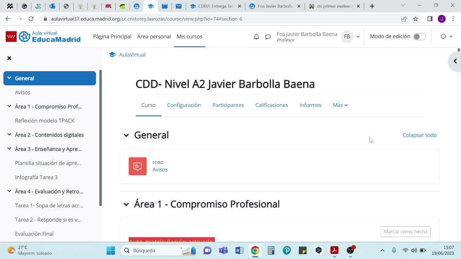Switch to the Curso tab
461x259 pixels.
coord(148,105)
